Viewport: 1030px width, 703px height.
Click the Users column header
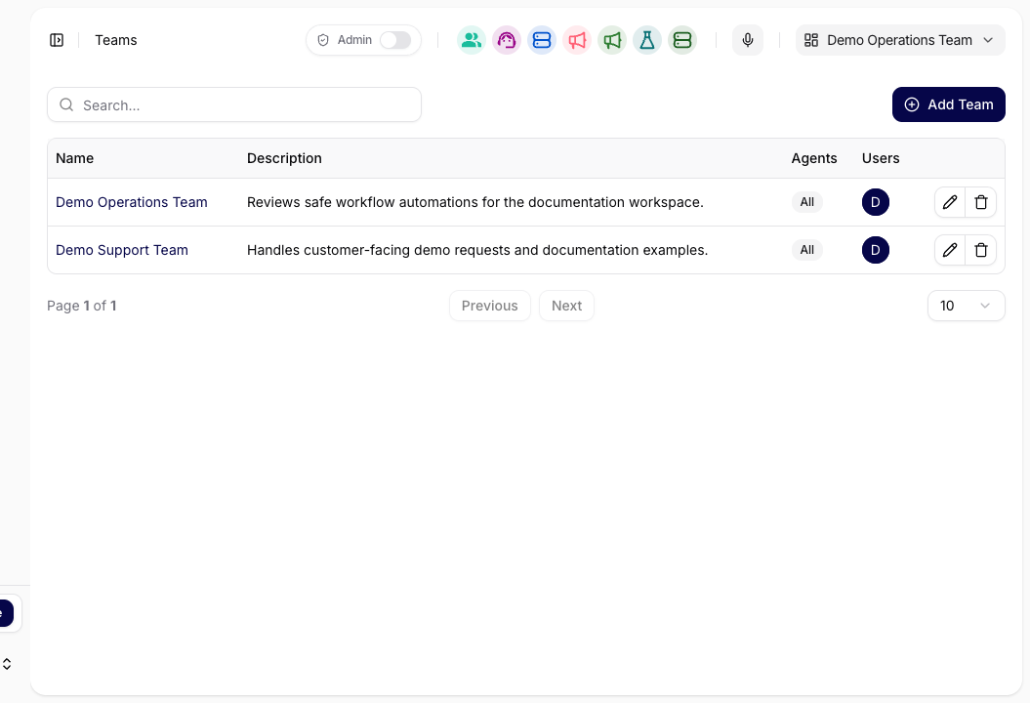[881, 158]
